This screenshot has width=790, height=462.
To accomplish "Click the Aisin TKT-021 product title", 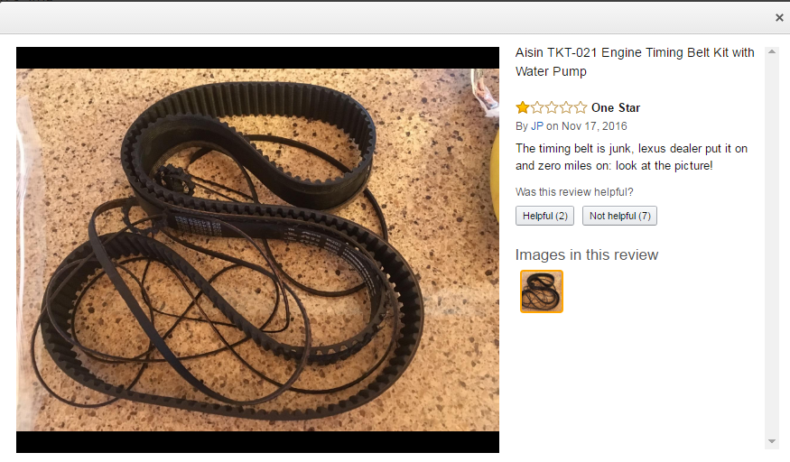I will click(635, 62).
